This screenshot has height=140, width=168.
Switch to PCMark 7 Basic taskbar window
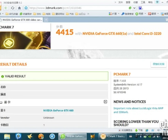point(113,136)
